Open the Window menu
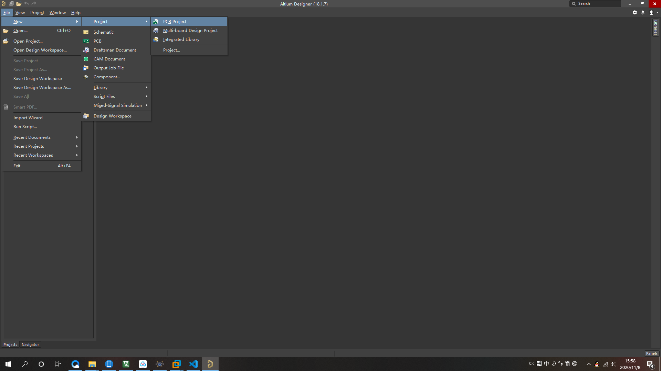This screenshot has width=661, height=371. coord(57,13)
